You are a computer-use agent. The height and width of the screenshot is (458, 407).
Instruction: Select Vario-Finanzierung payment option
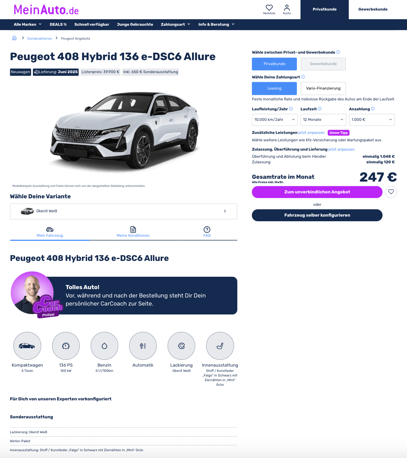coord(323,88)
